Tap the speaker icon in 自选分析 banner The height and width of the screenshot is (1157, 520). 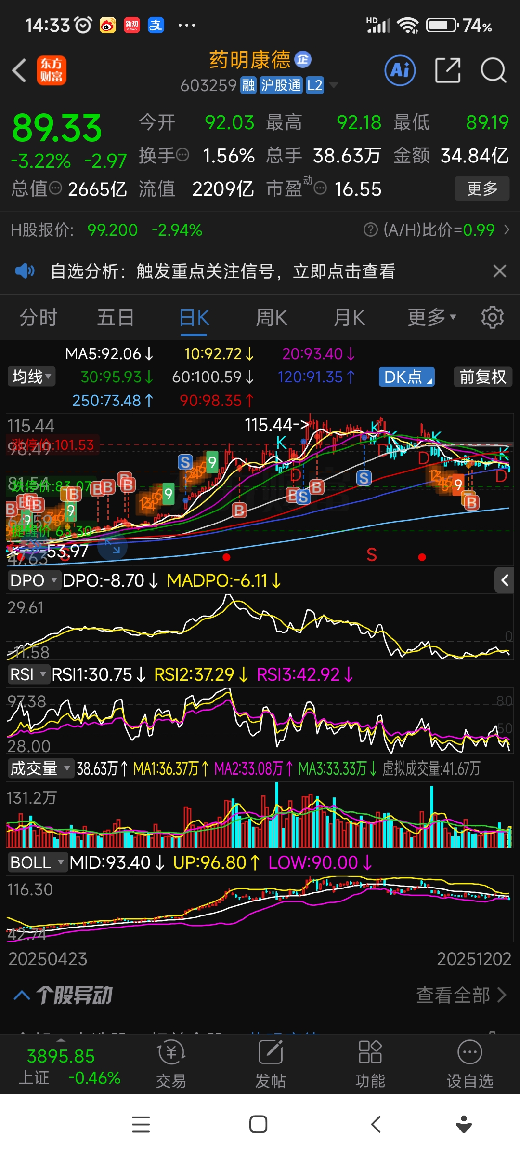pyautogui.click(x=25, y=271)
